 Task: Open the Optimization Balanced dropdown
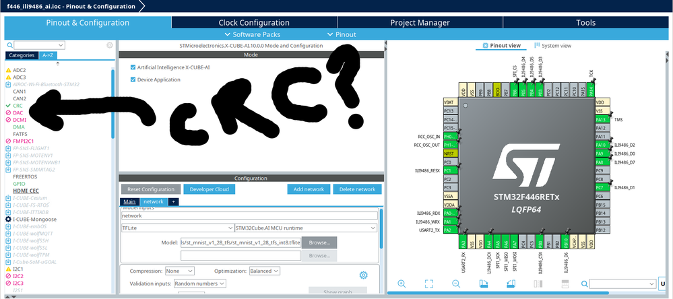pyautogui.click(x=265, y=271)
